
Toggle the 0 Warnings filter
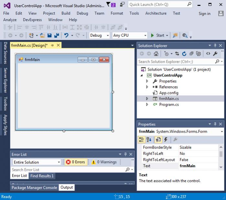(104, 162)
